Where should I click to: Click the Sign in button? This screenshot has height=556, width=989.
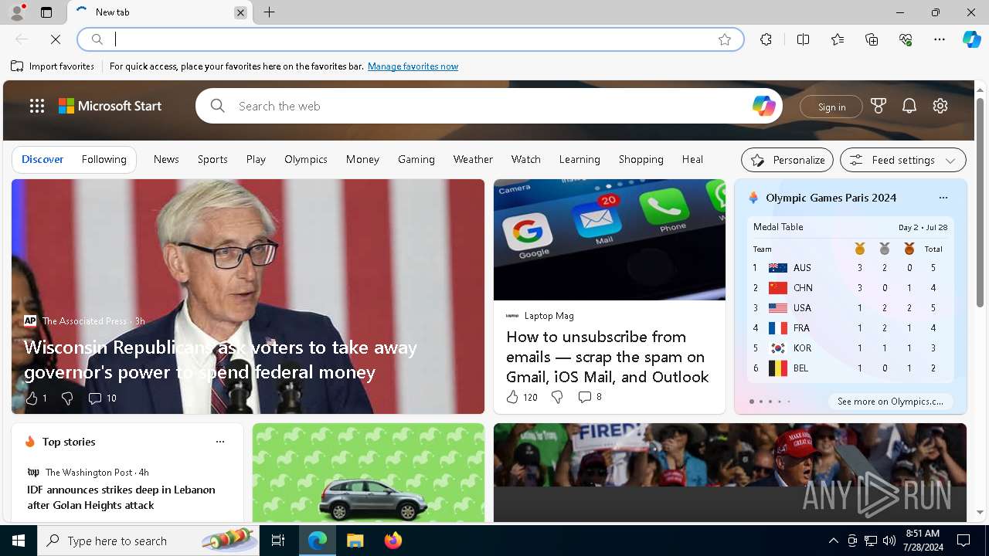tap(831, 107)
